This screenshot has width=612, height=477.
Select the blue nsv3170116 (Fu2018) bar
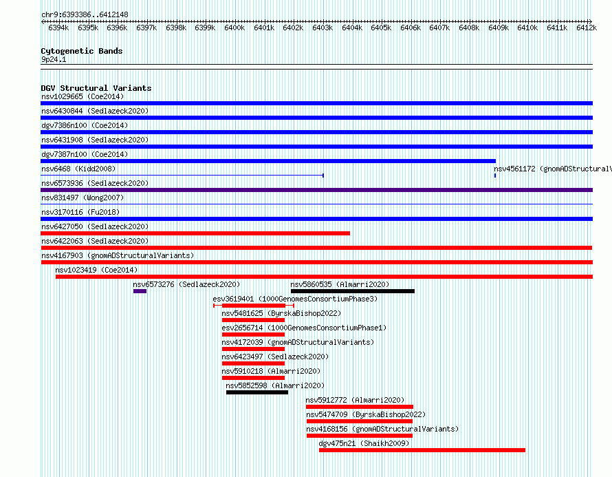316,219
